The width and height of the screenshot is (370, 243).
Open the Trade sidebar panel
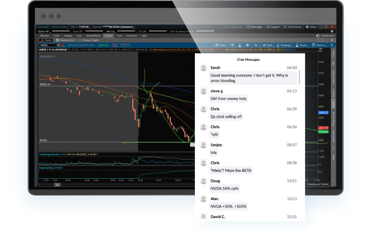point(333,53)
